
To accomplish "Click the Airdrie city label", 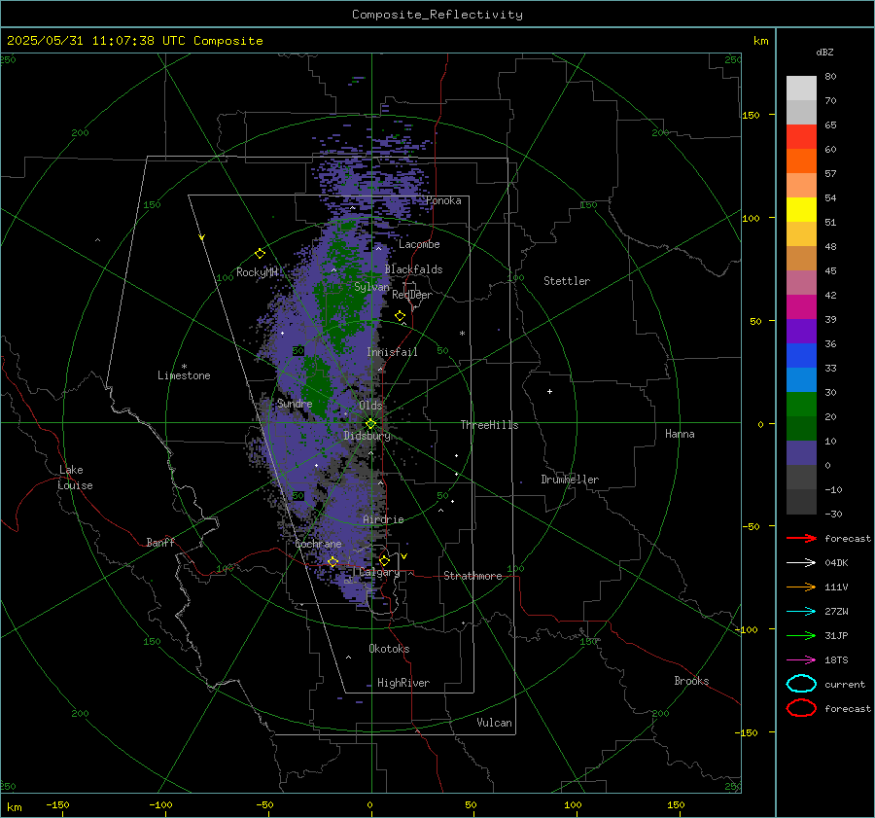I will tap(383, 519).
